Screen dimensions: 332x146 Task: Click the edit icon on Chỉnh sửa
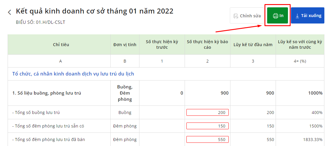pyautogui.click(x=236, y=16)
